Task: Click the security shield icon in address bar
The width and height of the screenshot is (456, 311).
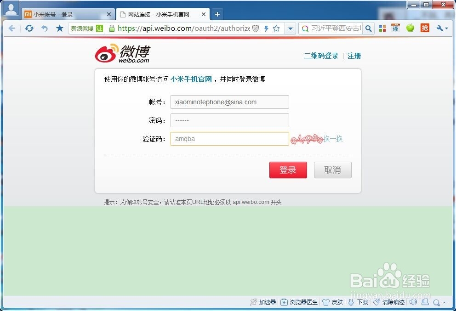Action: 255,28
